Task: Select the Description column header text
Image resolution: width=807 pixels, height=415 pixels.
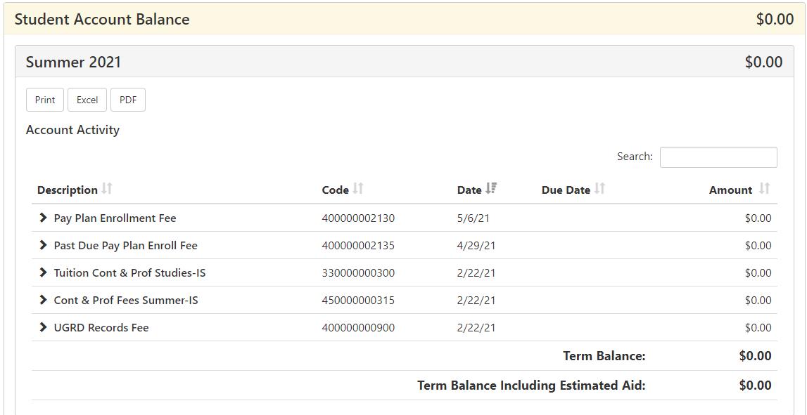Action: point(68,190)
